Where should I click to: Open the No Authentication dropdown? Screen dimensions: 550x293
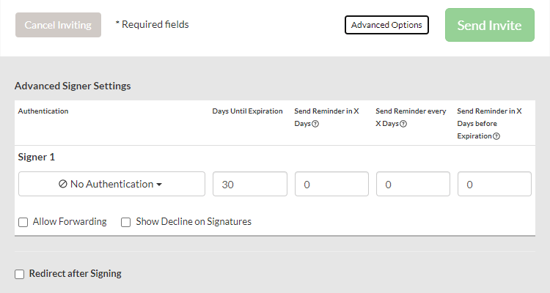pos(111,185)
